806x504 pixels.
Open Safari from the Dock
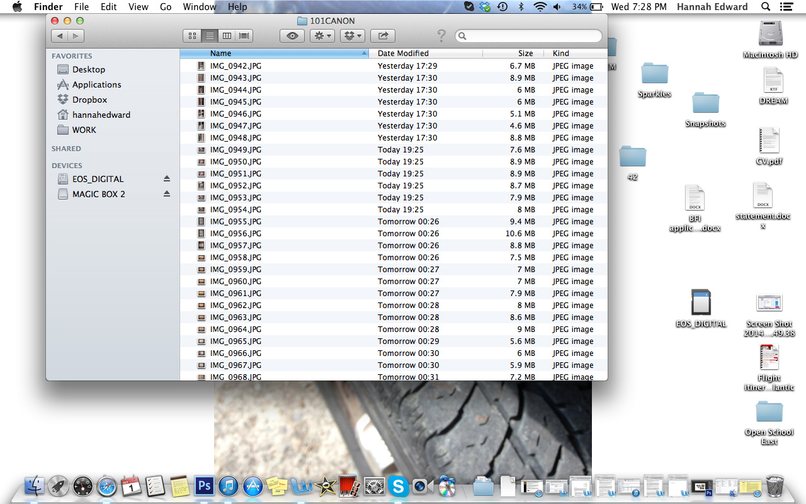(107, 486)
